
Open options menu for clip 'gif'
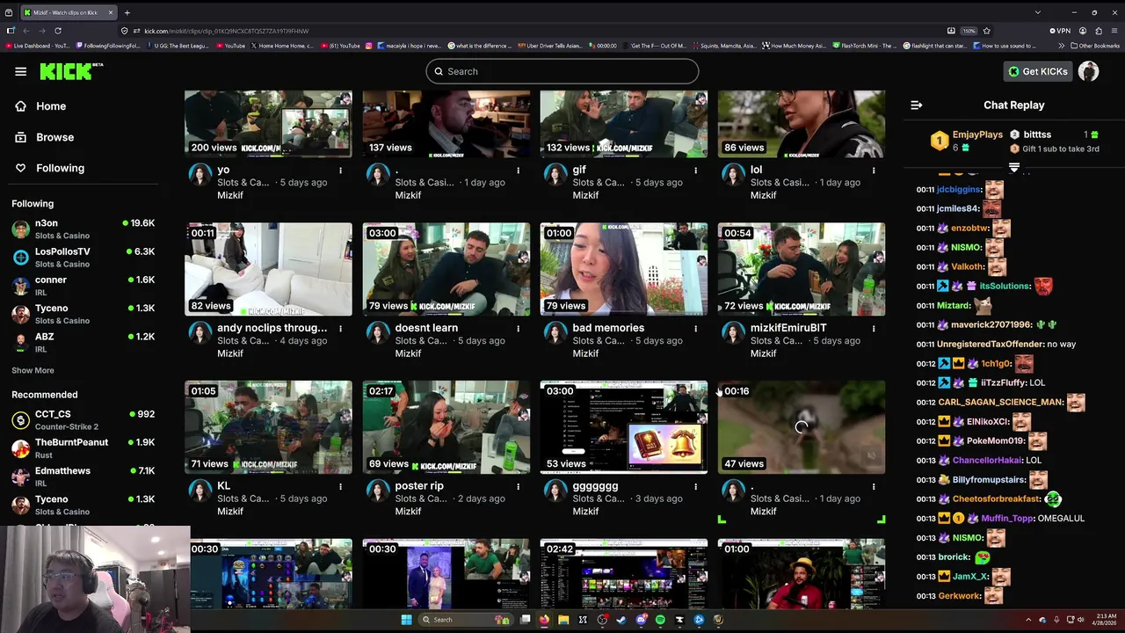(x=695, y=170)
